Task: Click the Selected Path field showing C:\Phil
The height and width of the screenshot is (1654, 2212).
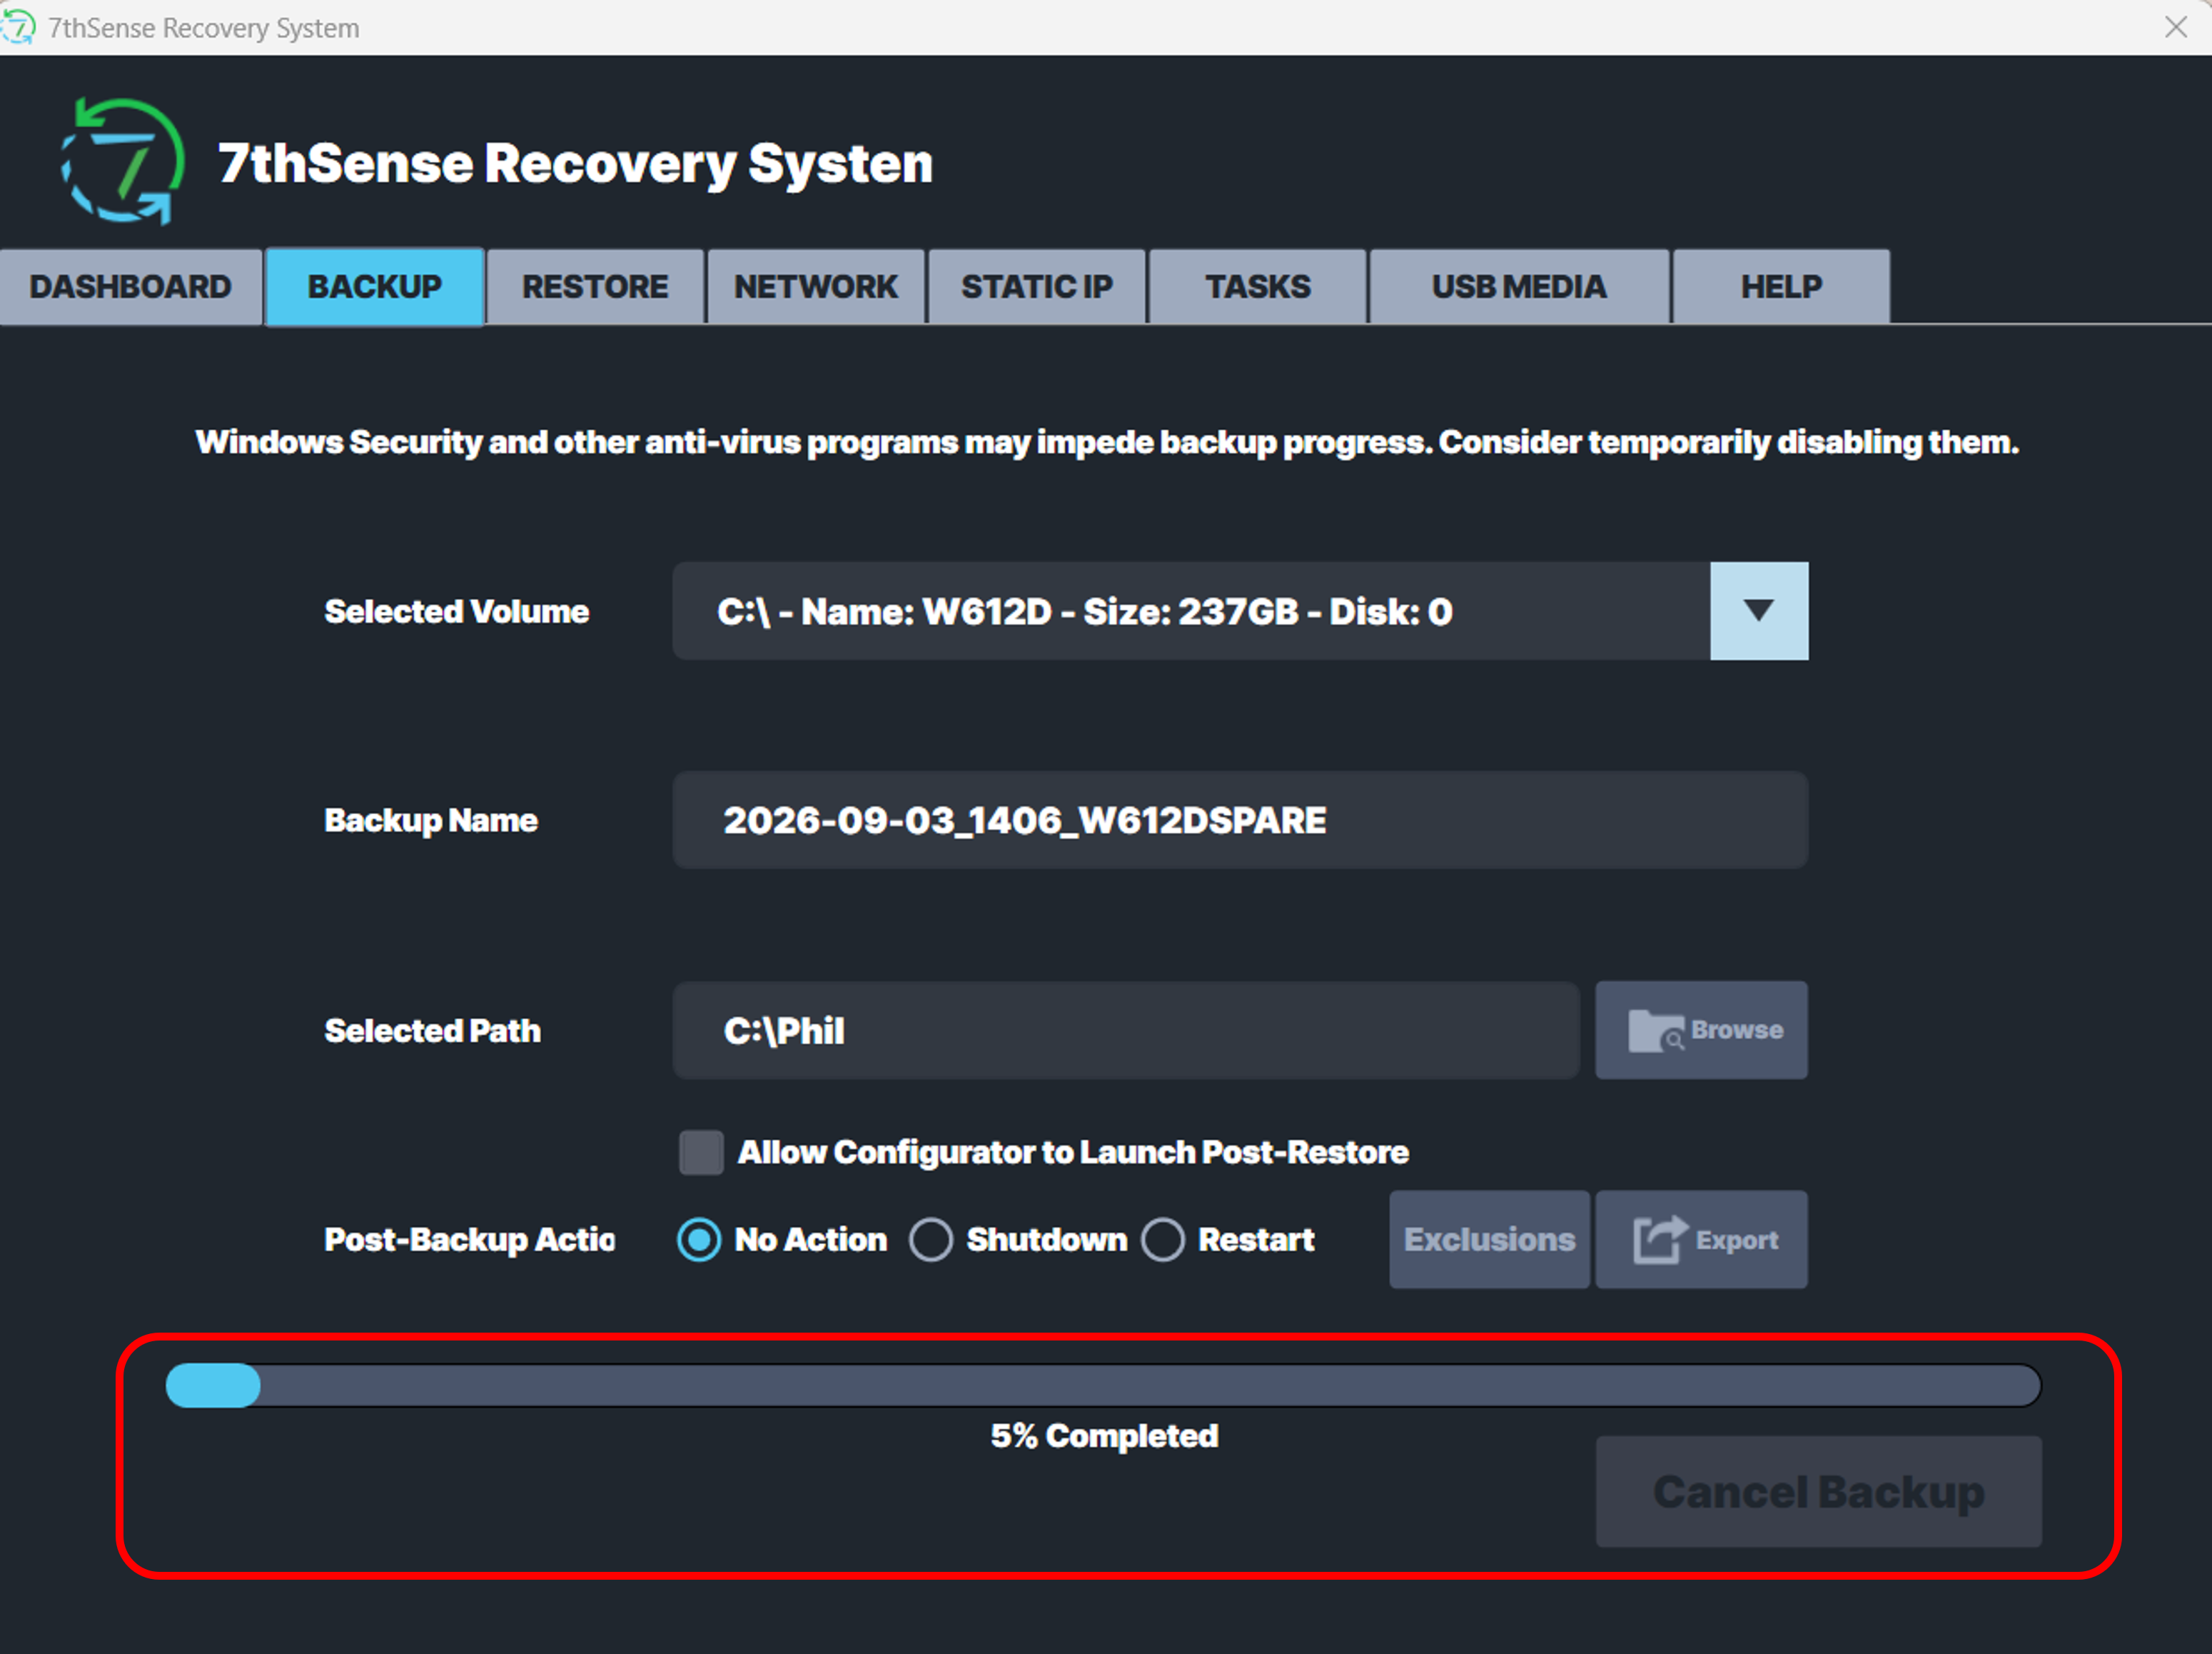Action: click(1126, 1031)
